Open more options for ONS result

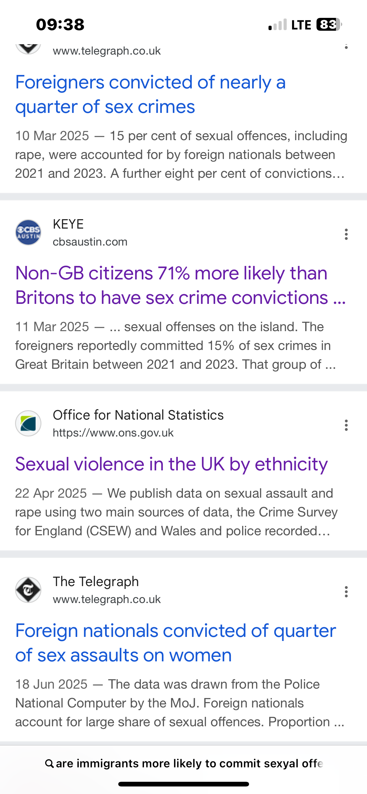coord(346,425)
